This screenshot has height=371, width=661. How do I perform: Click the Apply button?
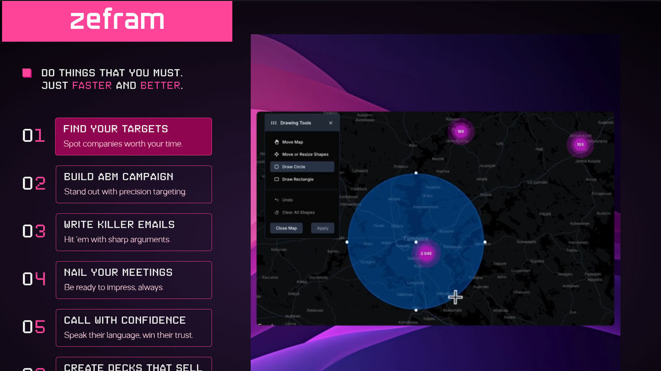pos(323,228)
